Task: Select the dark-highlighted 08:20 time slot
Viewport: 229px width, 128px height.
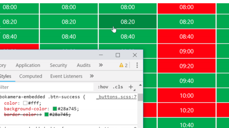Action: [128, 22]
